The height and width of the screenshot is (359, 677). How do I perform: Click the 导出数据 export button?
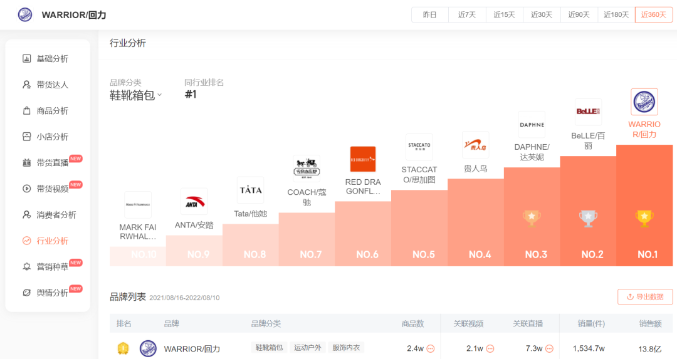(x=645, y=297)
